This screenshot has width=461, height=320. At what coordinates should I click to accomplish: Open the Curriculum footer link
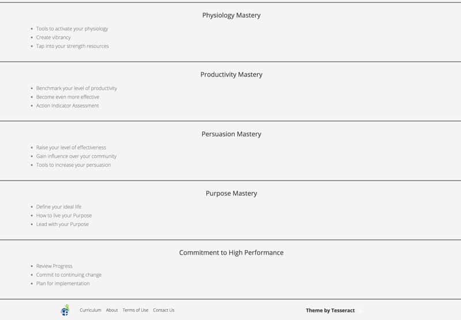coord(90,310)
